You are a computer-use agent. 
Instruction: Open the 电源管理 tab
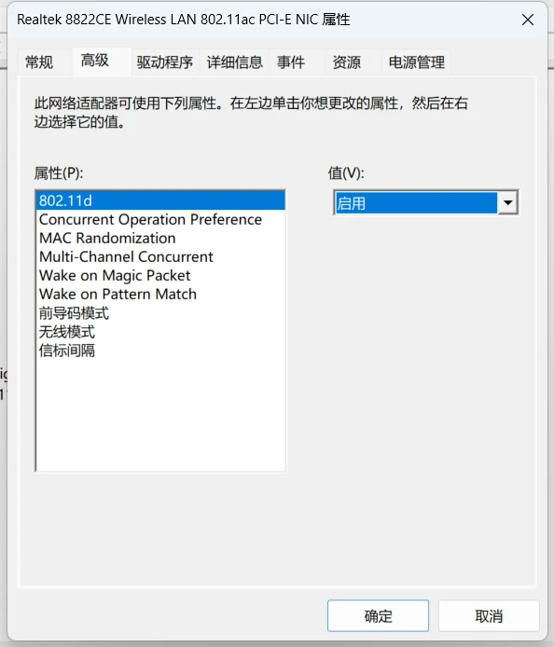(x=417, y=62)
